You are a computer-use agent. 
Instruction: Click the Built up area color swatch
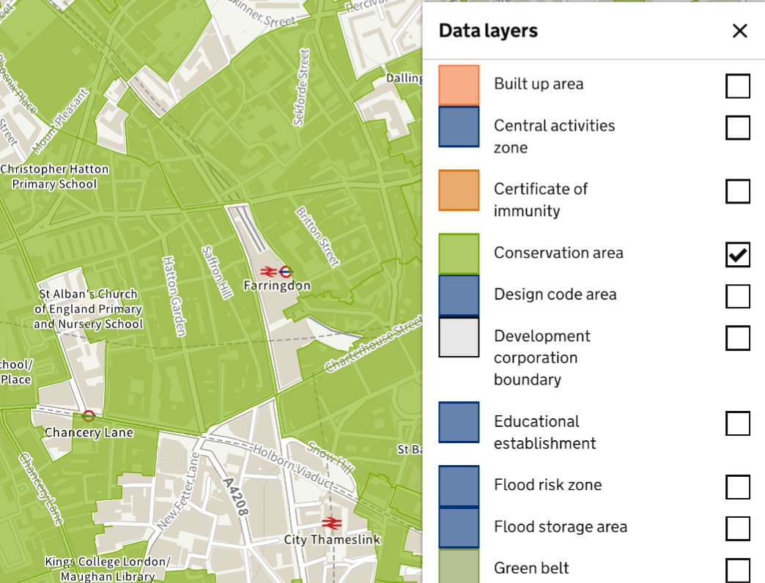459,85
